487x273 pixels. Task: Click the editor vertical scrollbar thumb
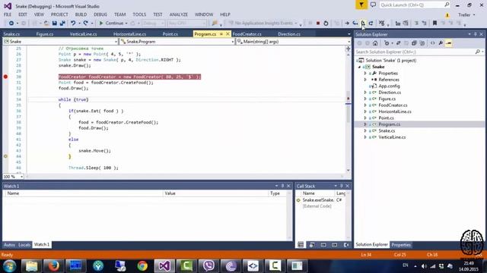349,107
